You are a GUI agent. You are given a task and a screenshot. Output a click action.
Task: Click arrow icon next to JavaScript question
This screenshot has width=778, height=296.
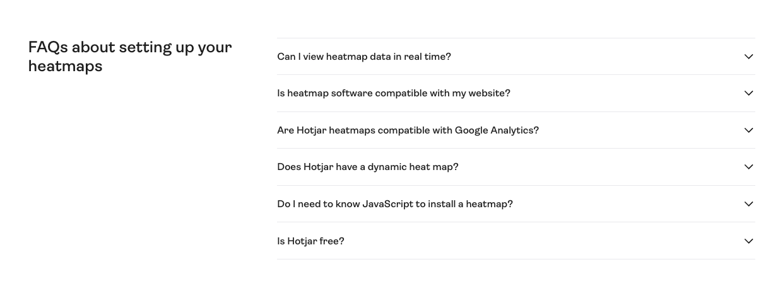point(748,204)
